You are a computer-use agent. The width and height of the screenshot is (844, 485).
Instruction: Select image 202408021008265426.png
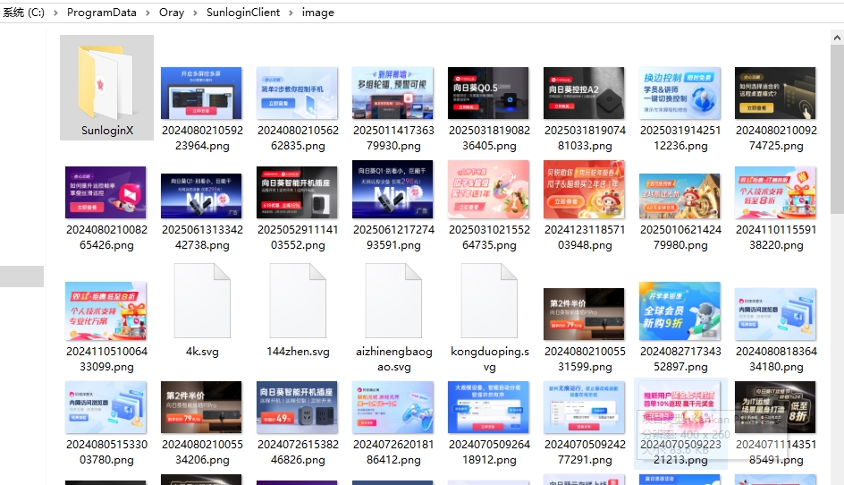105,192
